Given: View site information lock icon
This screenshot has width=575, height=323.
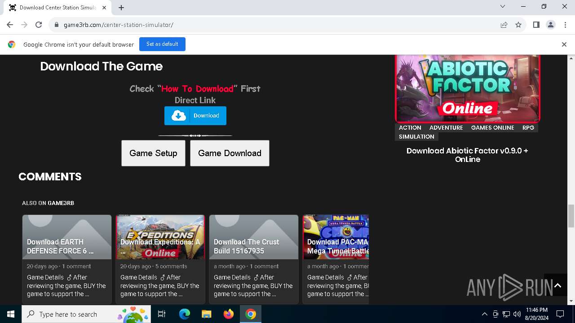Looking at the screenshot, I should (57, 25).
